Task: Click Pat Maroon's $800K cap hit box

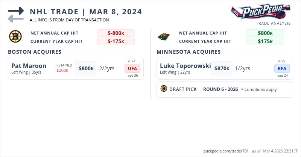Action: pos(86,68)
